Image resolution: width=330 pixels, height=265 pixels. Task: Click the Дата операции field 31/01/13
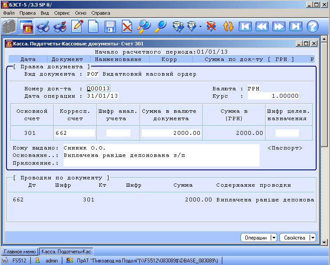103,96
